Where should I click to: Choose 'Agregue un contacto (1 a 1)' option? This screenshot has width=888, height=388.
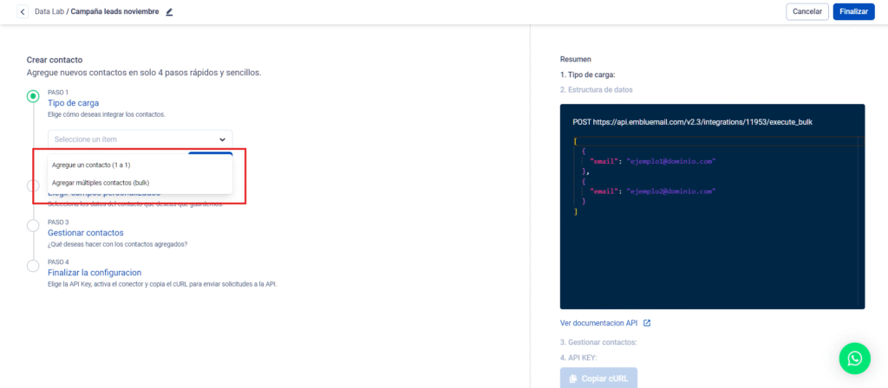tap(103, 165)
